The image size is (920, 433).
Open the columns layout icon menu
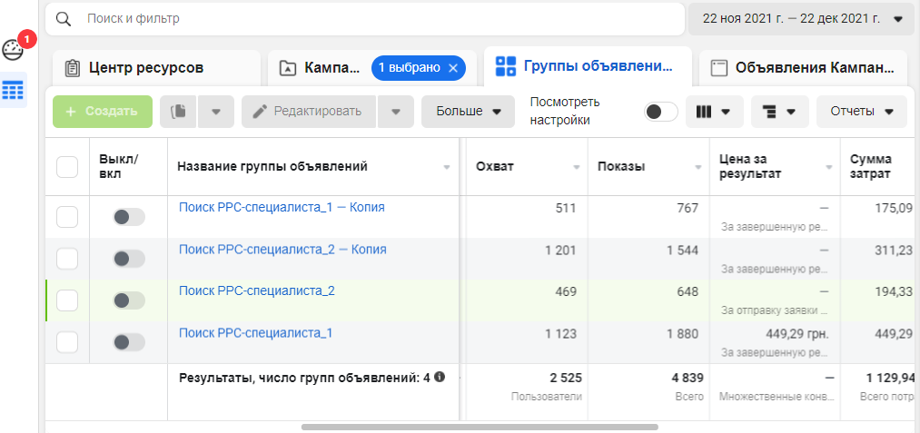click(x=714, y=112)
